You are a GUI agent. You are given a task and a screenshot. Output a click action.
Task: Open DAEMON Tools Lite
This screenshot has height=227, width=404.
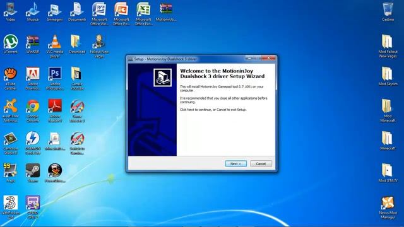pos(33,143)
